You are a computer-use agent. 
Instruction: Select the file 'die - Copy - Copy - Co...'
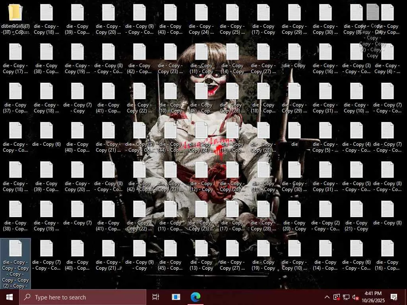coord(16,138)
